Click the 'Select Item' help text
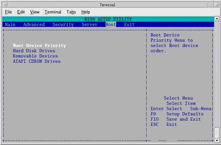Image resolution: width=221 pixels, height=145 pixels. 181,104
